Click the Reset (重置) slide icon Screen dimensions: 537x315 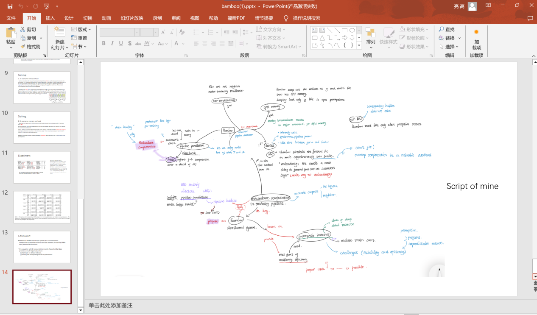pos(79,38)
